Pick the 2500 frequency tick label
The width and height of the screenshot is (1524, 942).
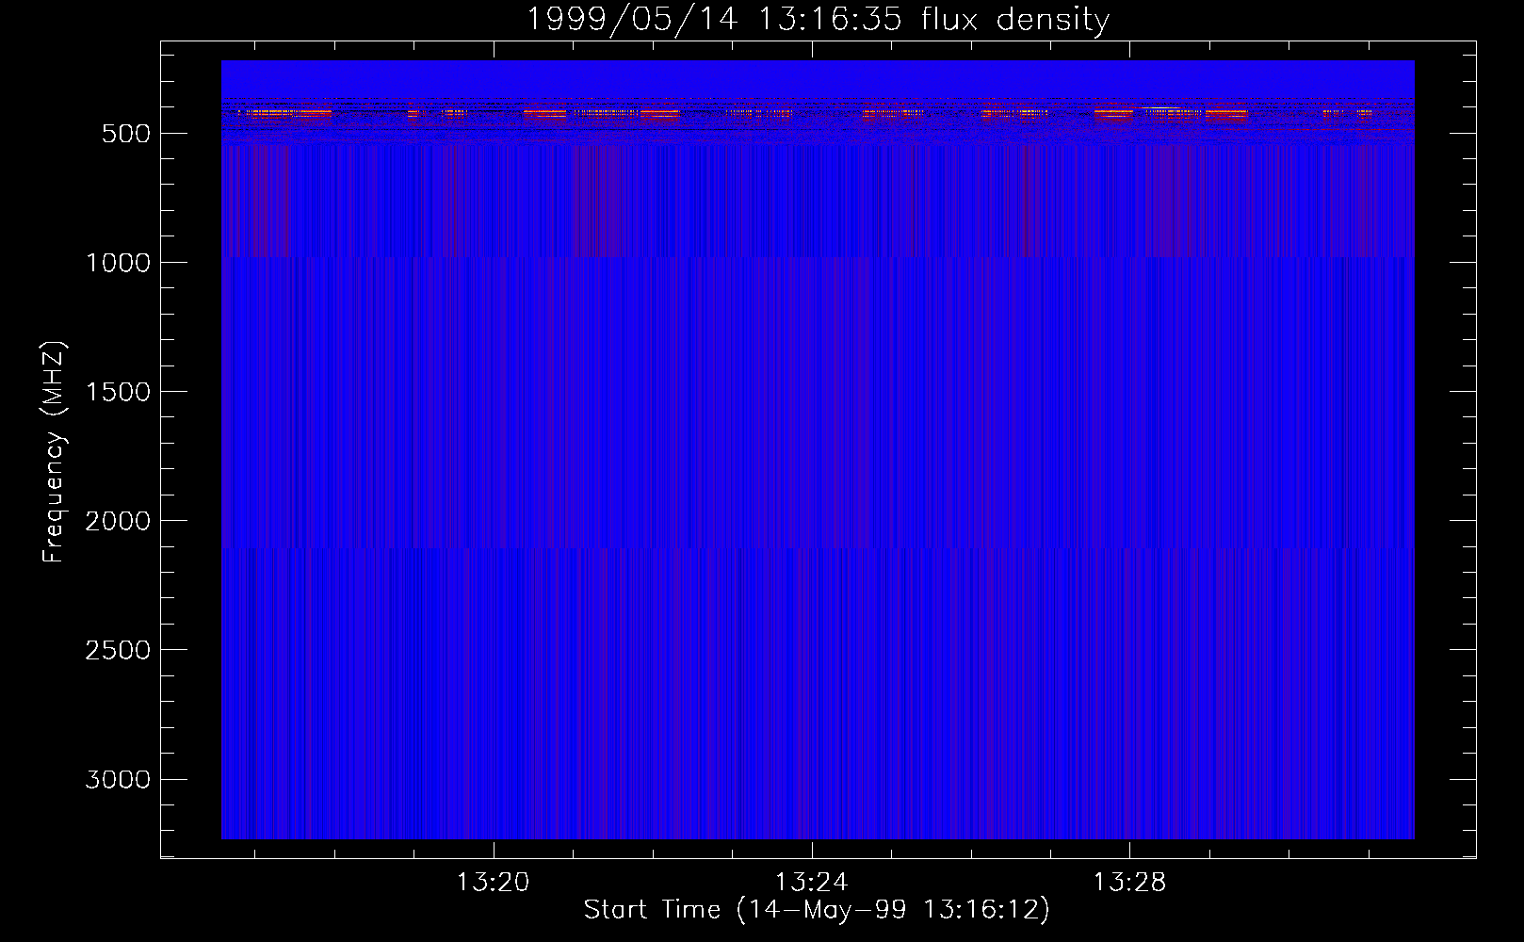click(x=118, y=650)
